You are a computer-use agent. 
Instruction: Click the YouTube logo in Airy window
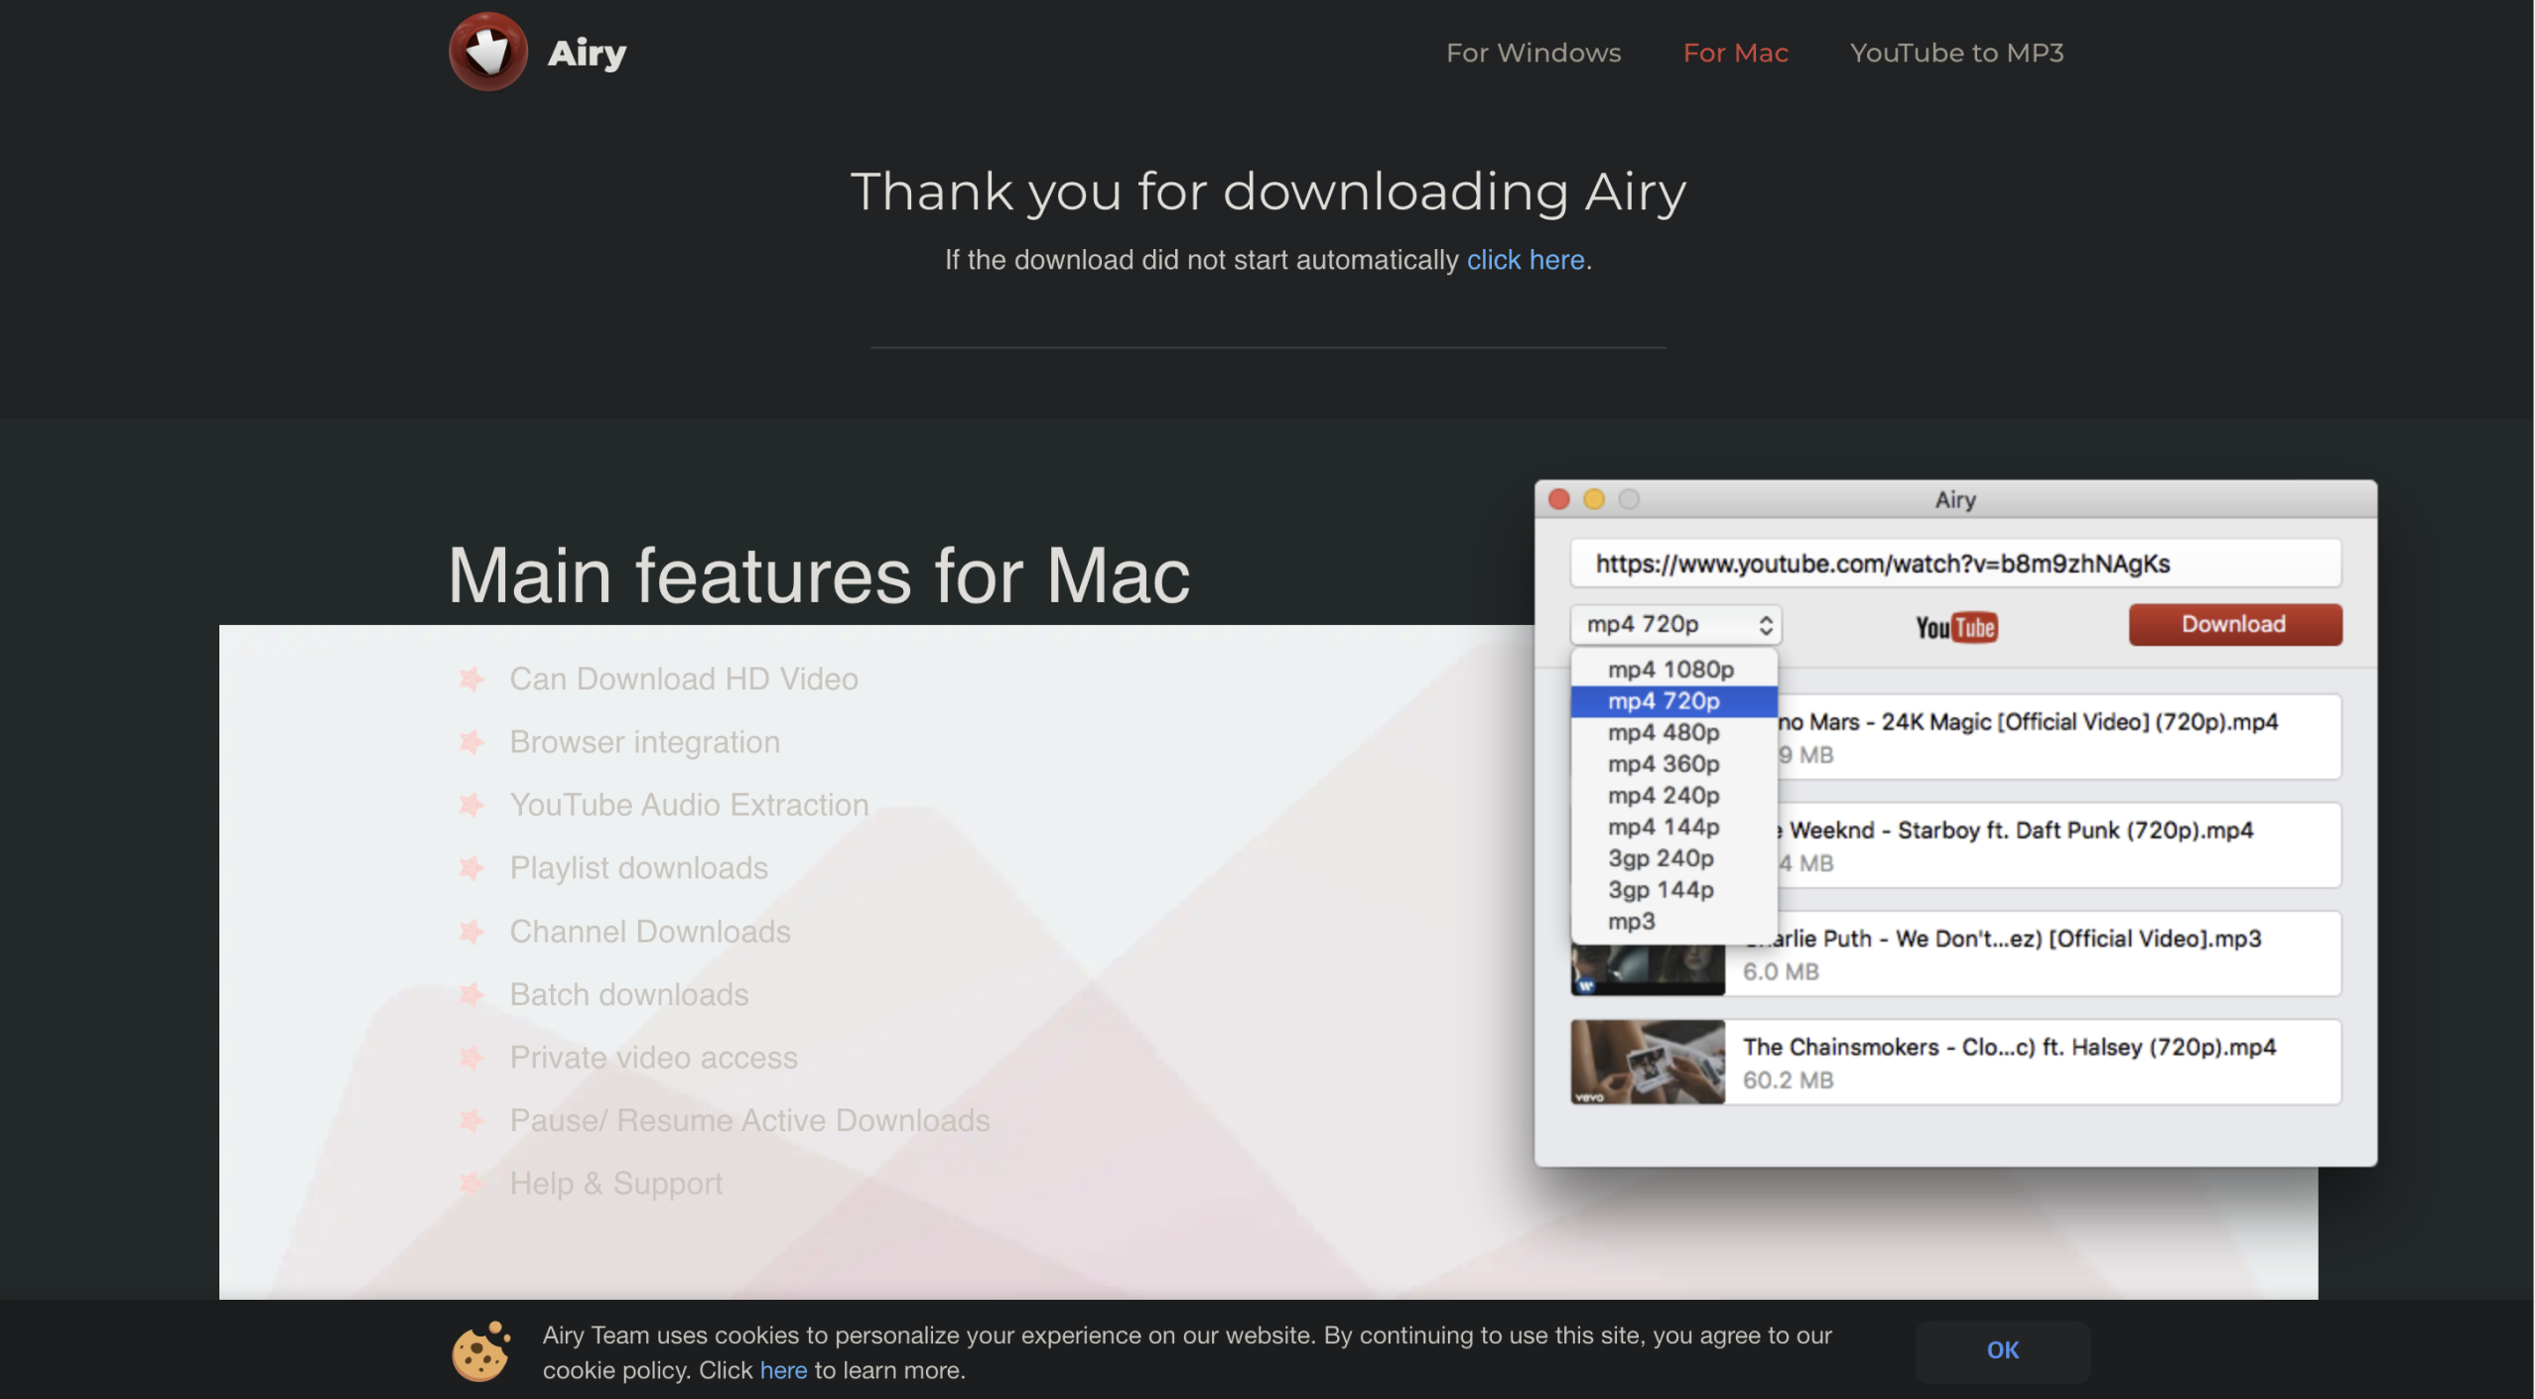click(x=1955, y=627)
